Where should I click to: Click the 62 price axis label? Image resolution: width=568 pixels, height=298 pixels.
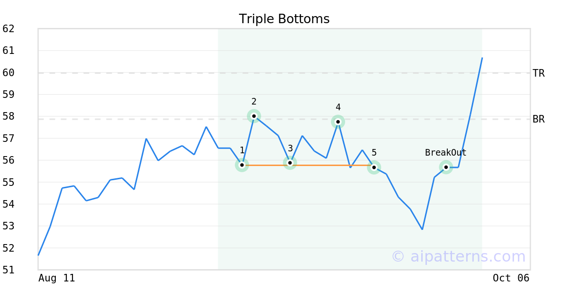[9, 29]
